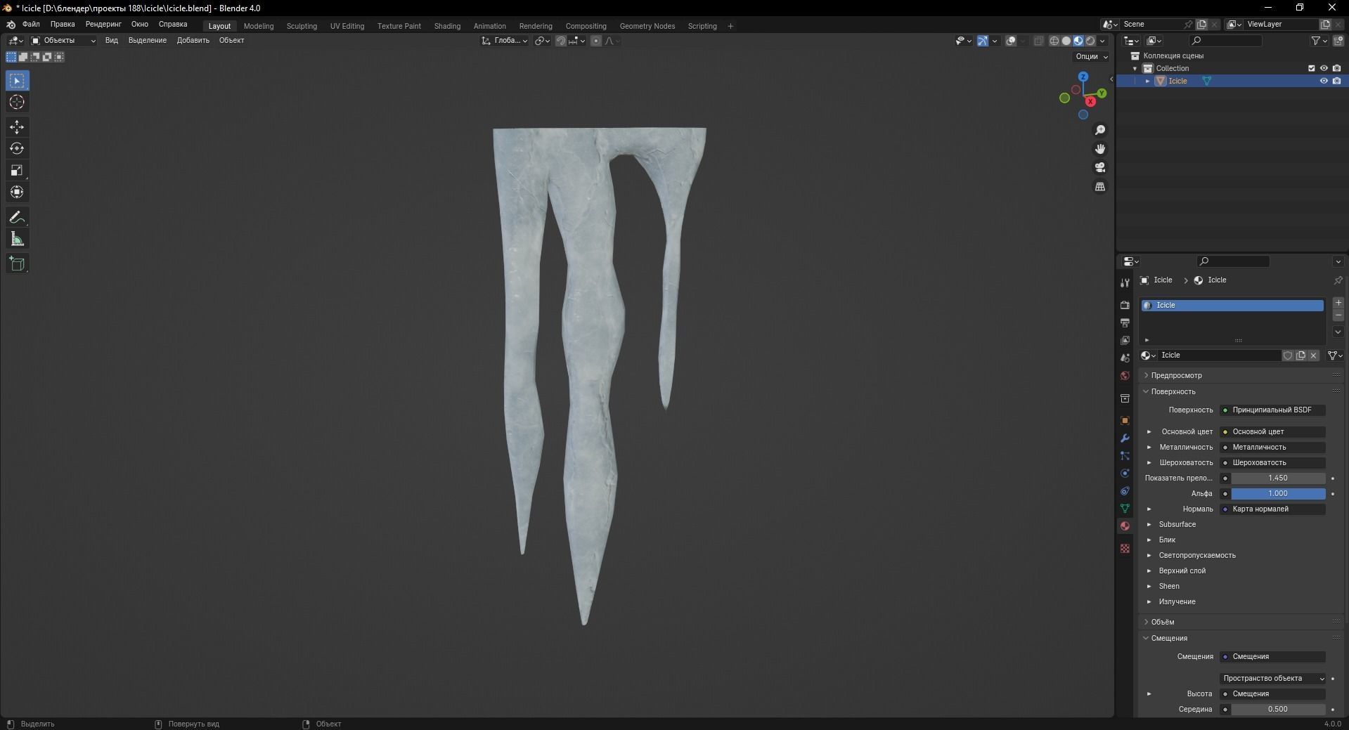The height and width of the screenshot is (730, 1349).
Task: Select the Add Cube tool
Action: pyautogui.click(x=17, y=263)
